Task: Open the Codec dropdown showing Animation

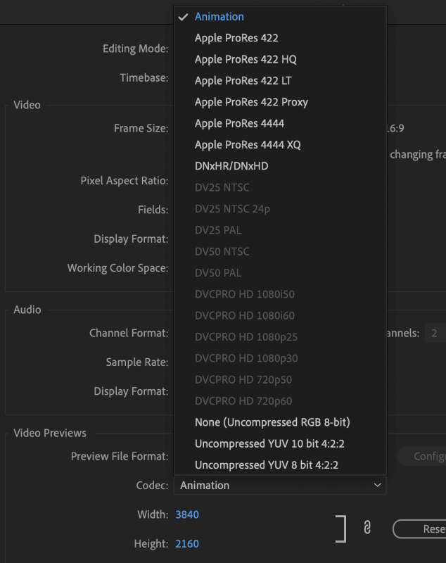Action: [x=280, y=486]
